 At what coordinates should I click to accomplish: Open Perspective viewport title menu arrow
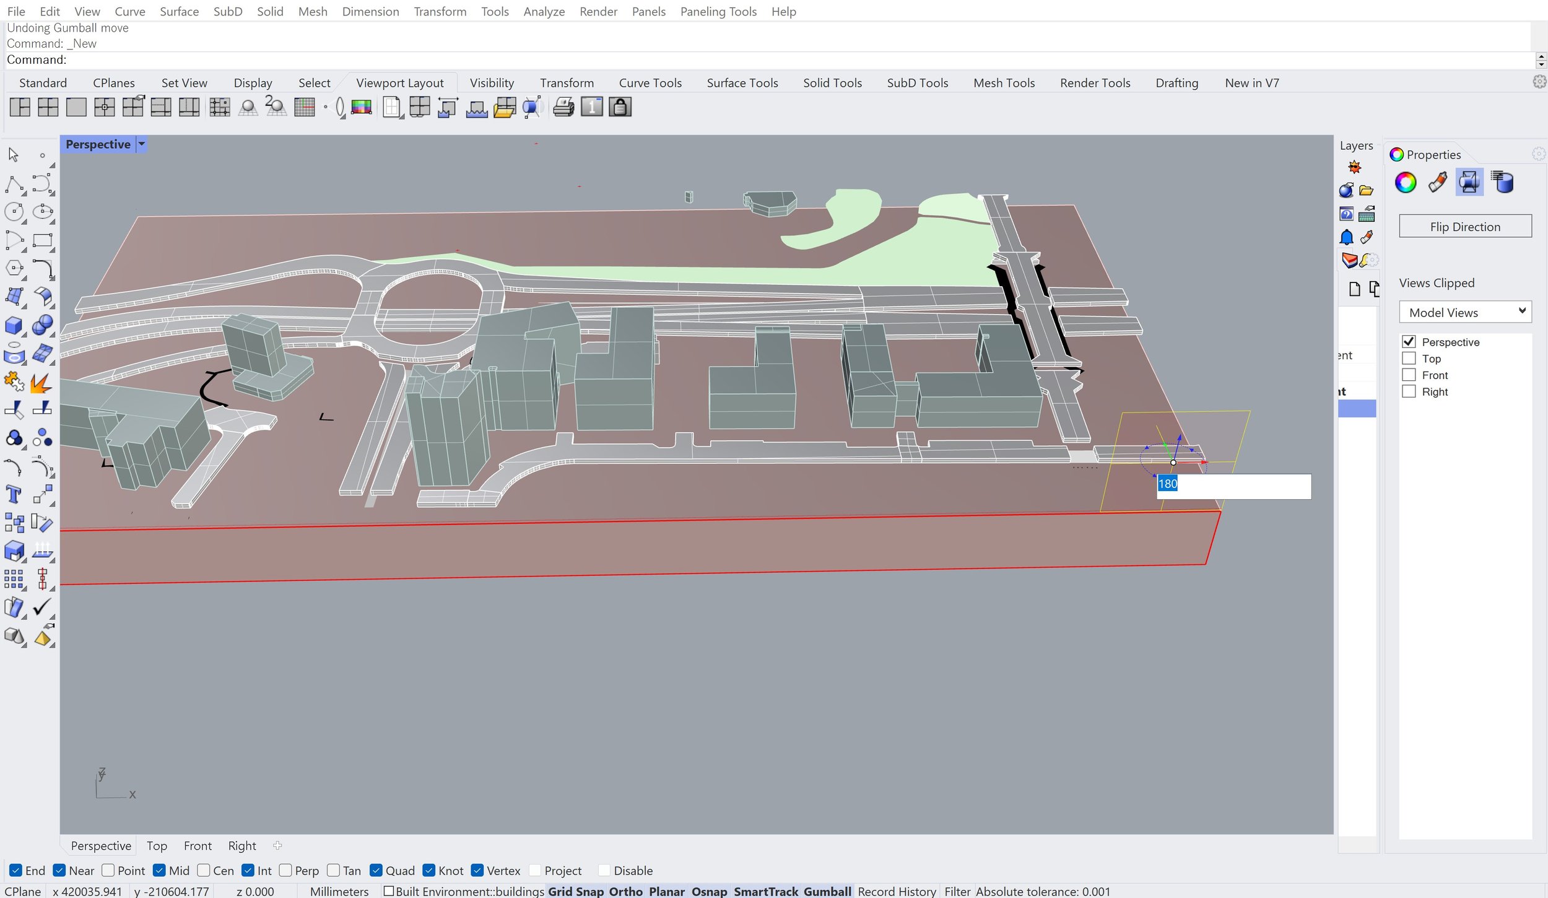point(142,144)
